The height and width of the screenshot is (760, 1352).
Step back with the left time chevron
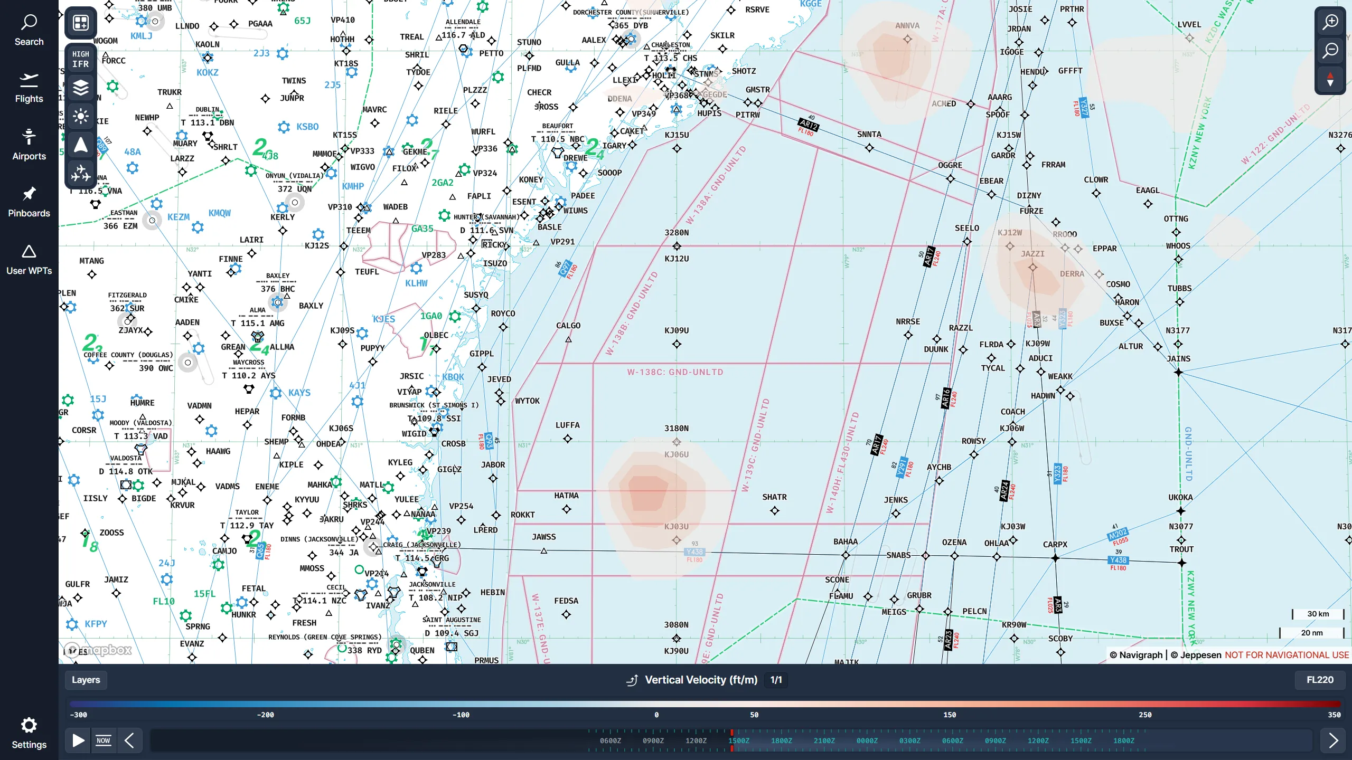[130, 740]
